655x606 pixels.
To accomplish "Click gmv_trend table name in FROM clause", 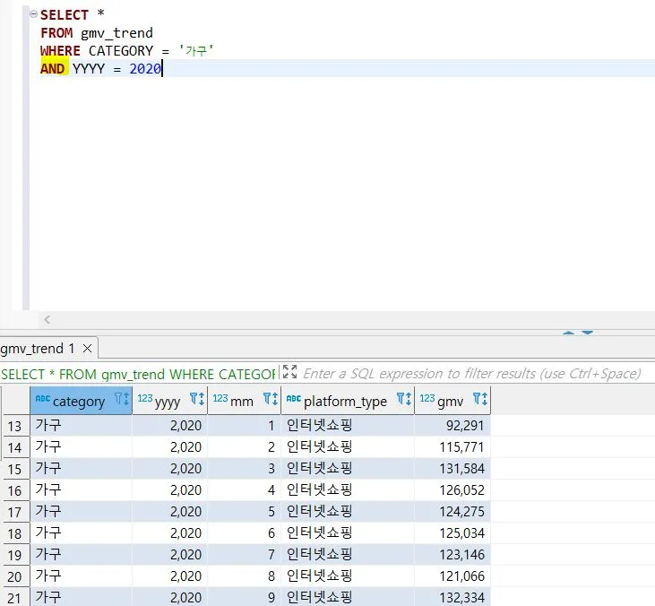I will pyautogui.click(x=116, y=33).
